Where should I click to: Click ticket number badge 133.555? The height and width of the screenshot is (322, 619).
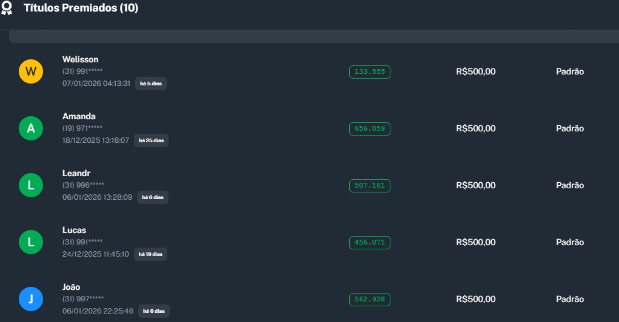(x=370, y=71)
